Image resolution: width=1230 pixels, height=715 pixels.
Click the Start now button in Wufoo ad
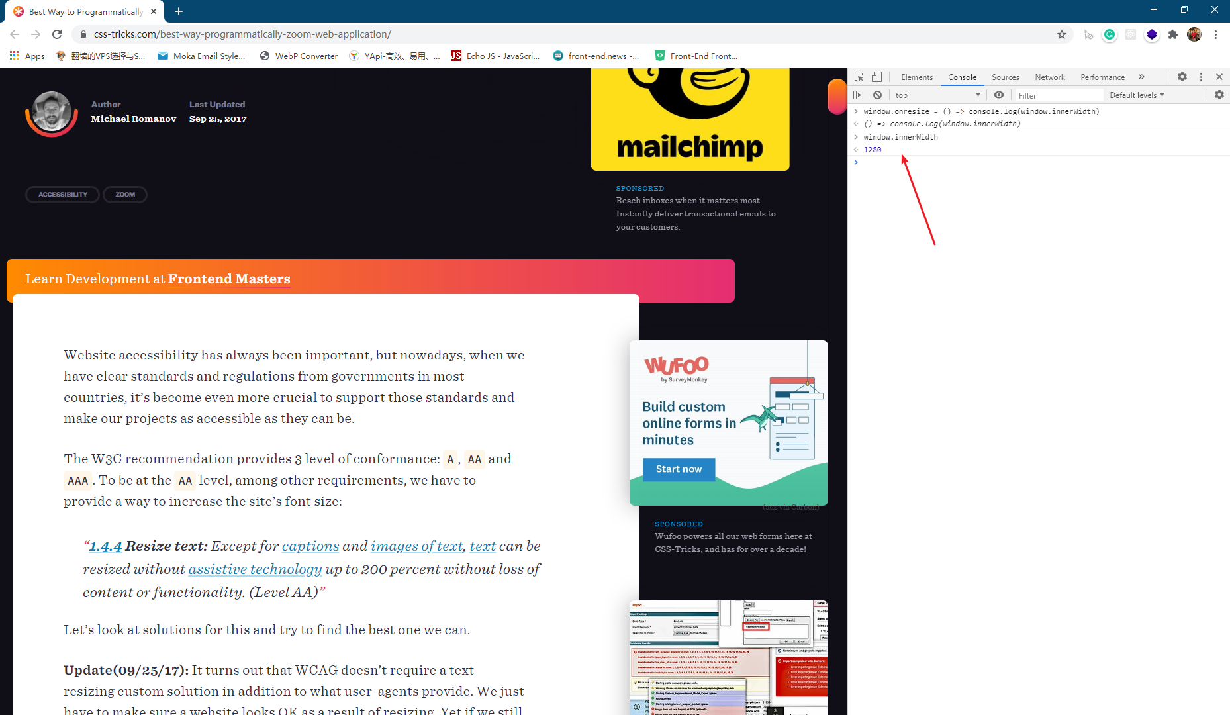679,469
